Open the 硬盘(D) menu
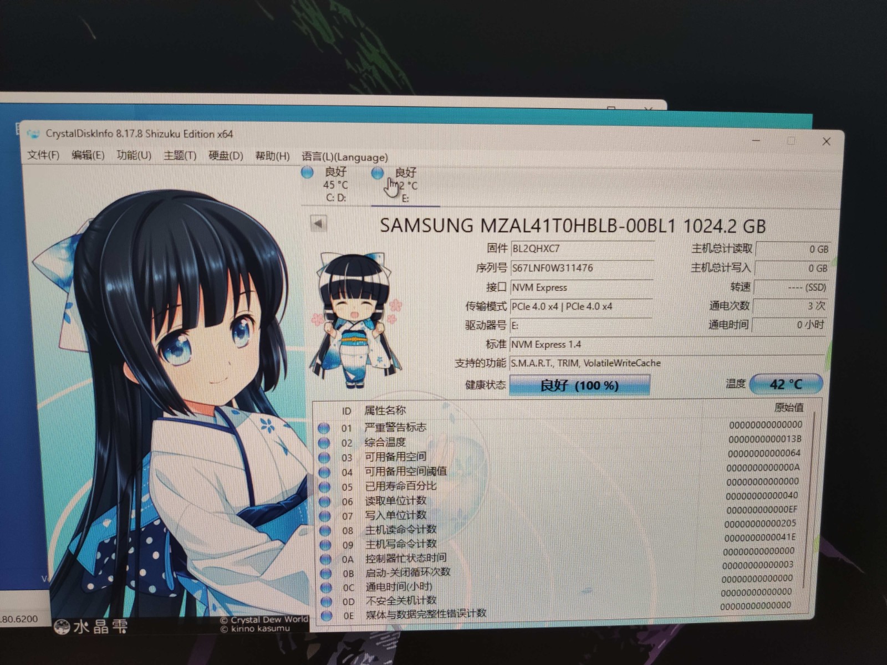Viewport: 887px width, 665px height. 226,156
